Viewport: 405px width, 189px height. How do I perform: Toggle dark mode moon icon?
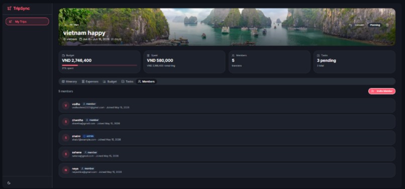[x=9, y=183]
